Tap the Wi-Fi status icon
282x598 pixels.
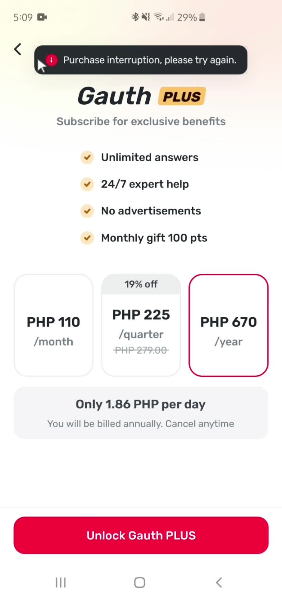[158, 17]
